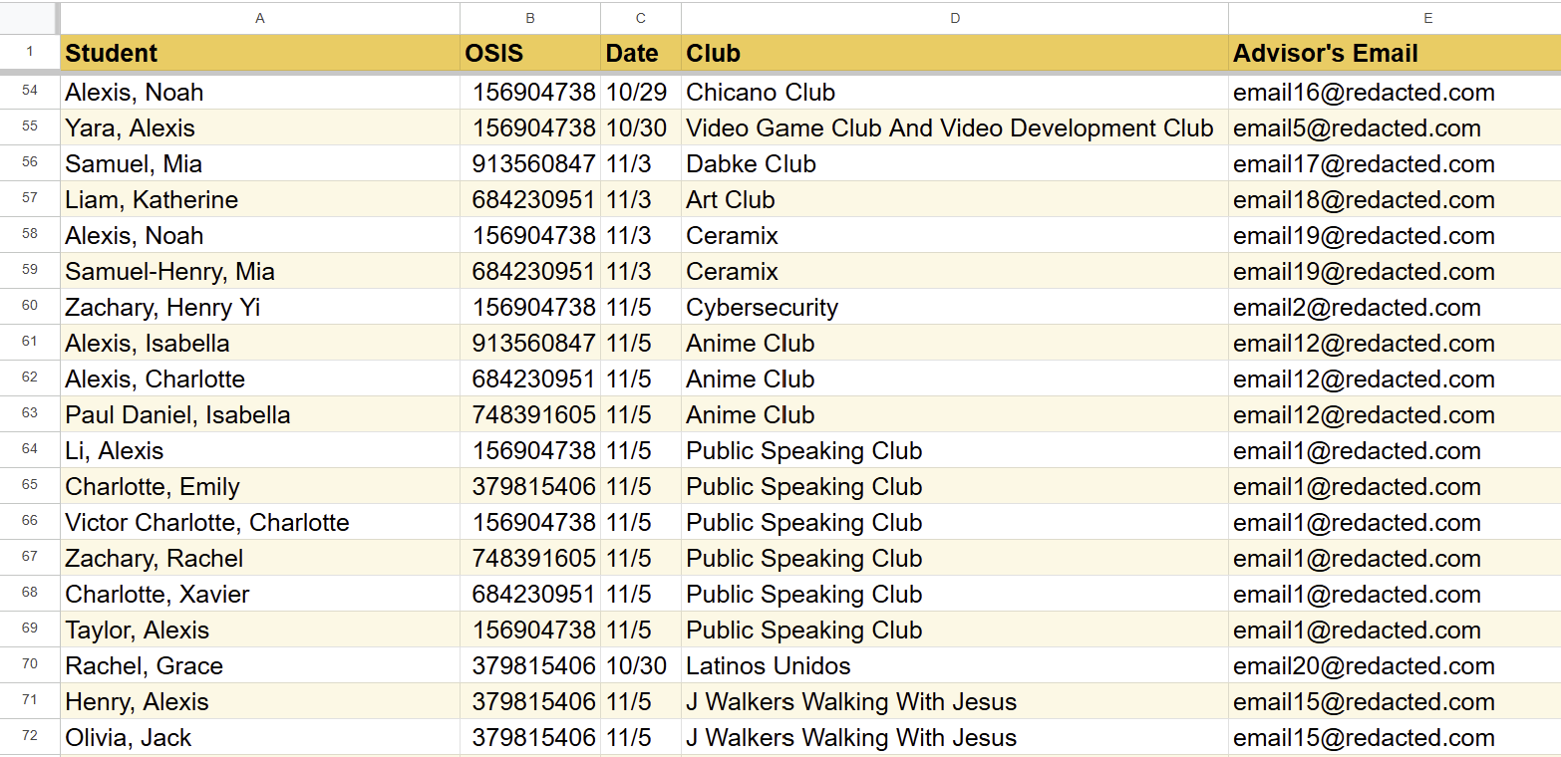Select column C header
This screenshot has width=1561, height=757.
click(641, 18)
